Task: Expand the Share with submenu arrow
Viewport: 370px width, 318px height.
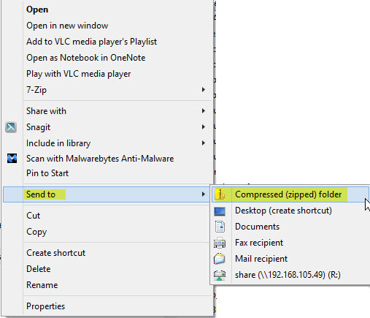Action: (x=204, y=111)
